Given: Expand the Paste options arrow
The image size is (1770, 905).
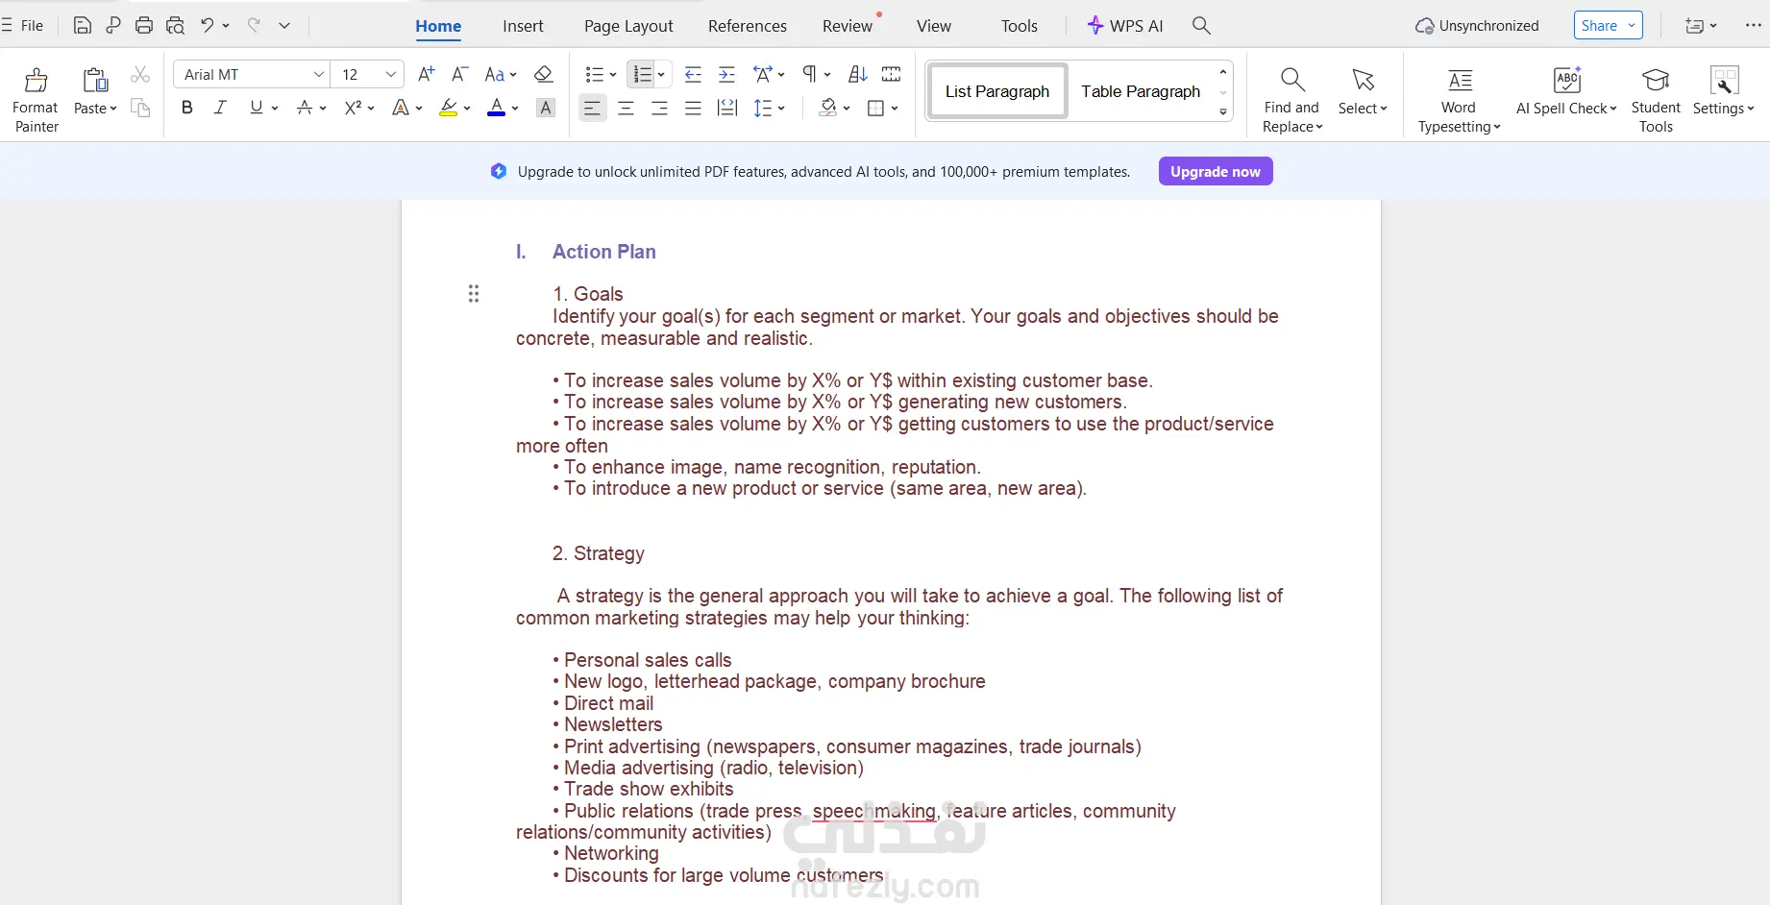Looking at the screenshot, I should click(113, 109).
